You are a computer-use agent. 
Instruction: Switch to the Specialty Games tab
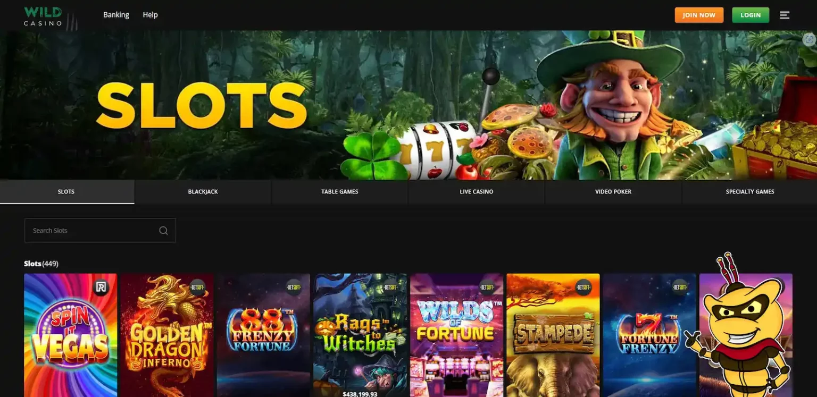point(750,192)
